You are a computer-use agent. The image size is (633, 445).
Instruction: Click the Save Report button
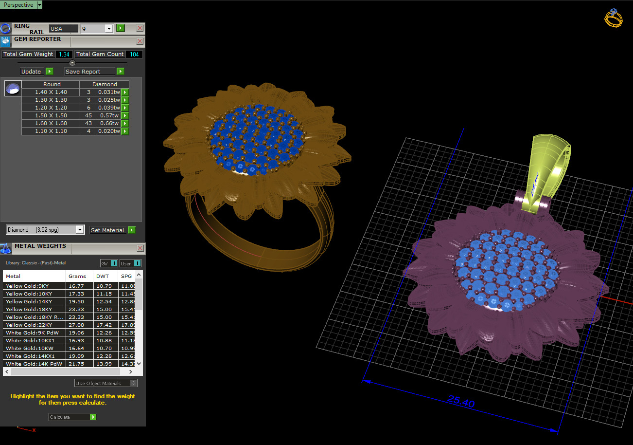tap(90, 72)
